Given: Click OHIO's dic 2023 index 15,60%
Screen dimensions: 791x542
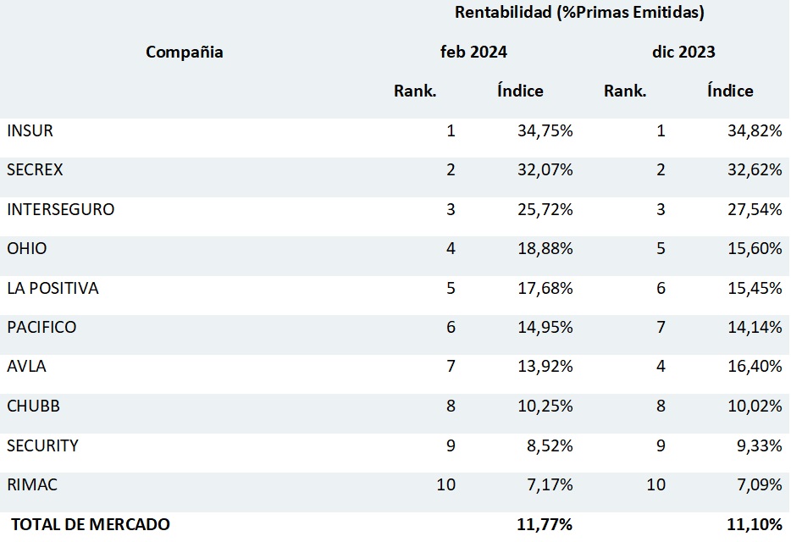Looking at the screenshot, I should click(x=755, y=248).
